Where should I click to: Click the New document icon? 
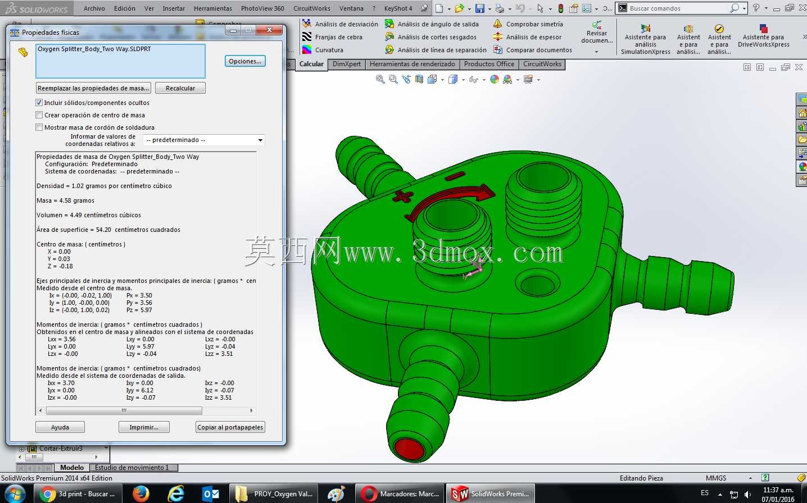(x=439, y=8)
